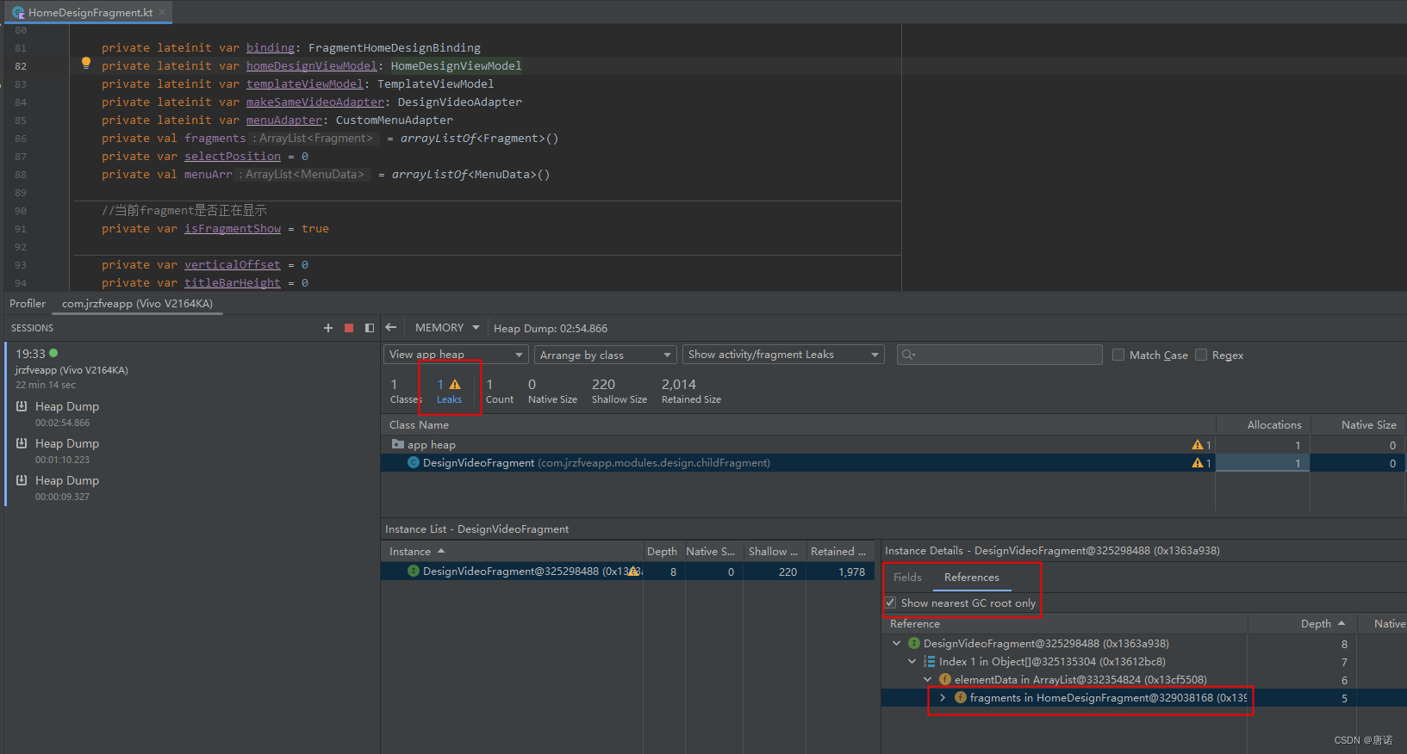Click the templateViewModel variable on line 83

(304, 83)
